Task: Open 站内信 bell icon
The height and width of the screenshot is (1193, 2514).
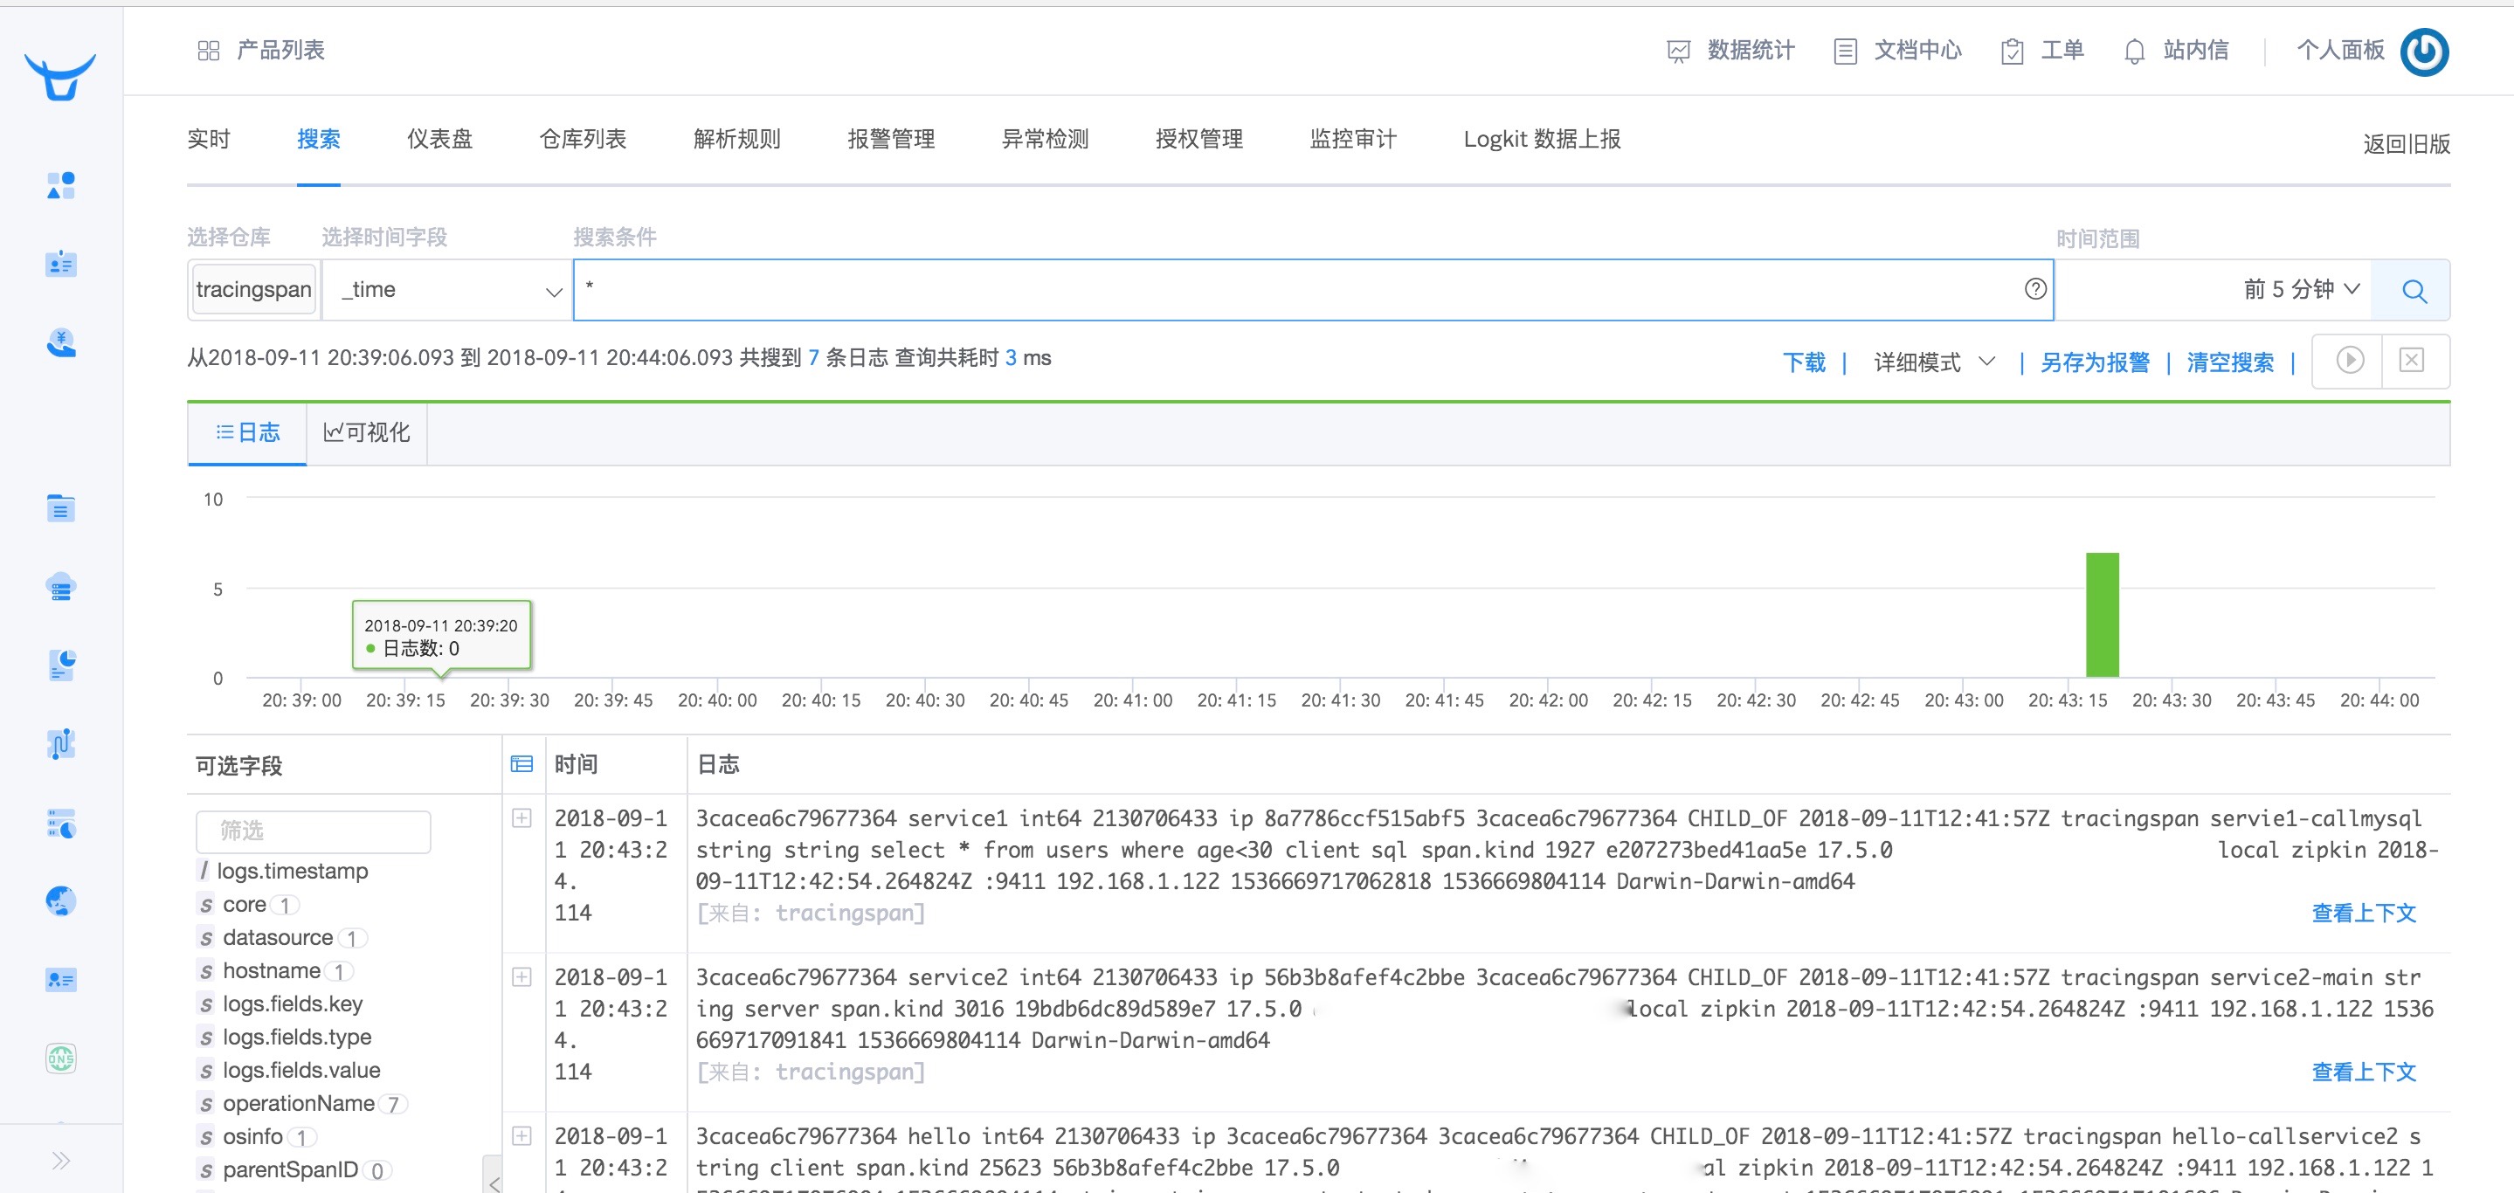Action: [2134, 51]
